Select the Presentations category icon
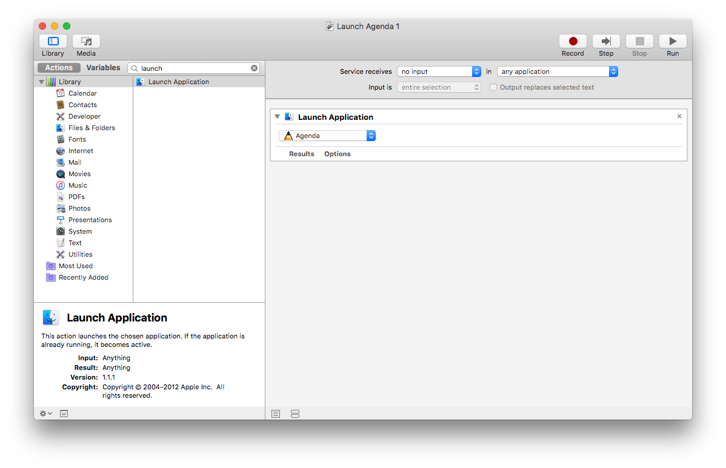 tap(60, 220)
